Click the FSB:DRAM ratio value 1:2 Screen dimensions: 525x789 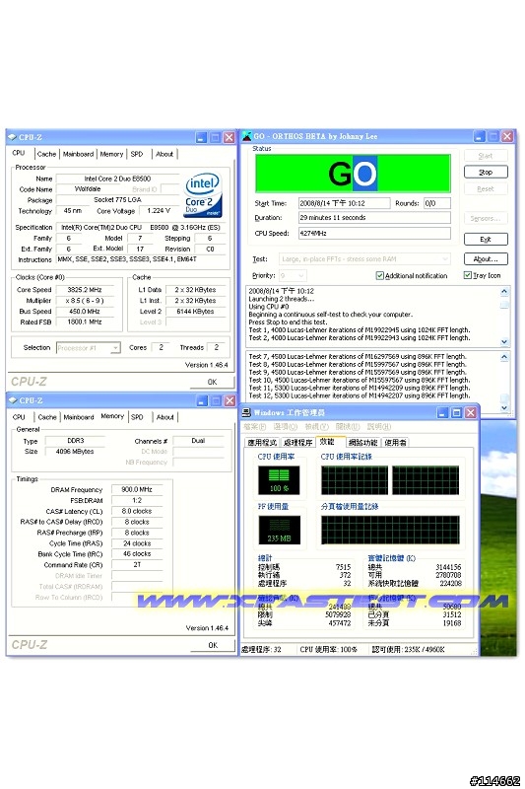click(137, 501)
